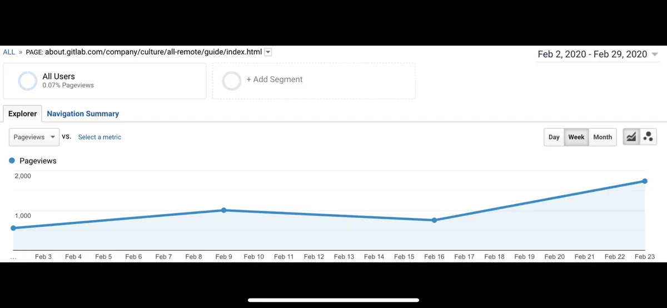Click the empty segment ring icon

tap(231, 81)
